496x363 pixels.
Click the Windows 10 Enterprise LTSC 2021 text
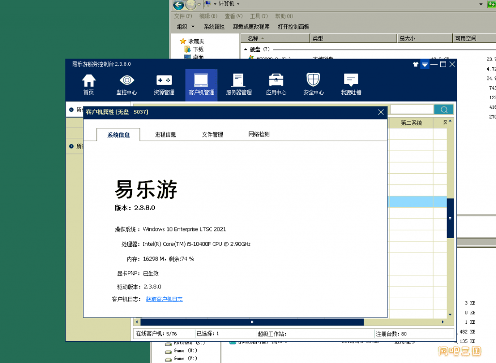[185, 229]
